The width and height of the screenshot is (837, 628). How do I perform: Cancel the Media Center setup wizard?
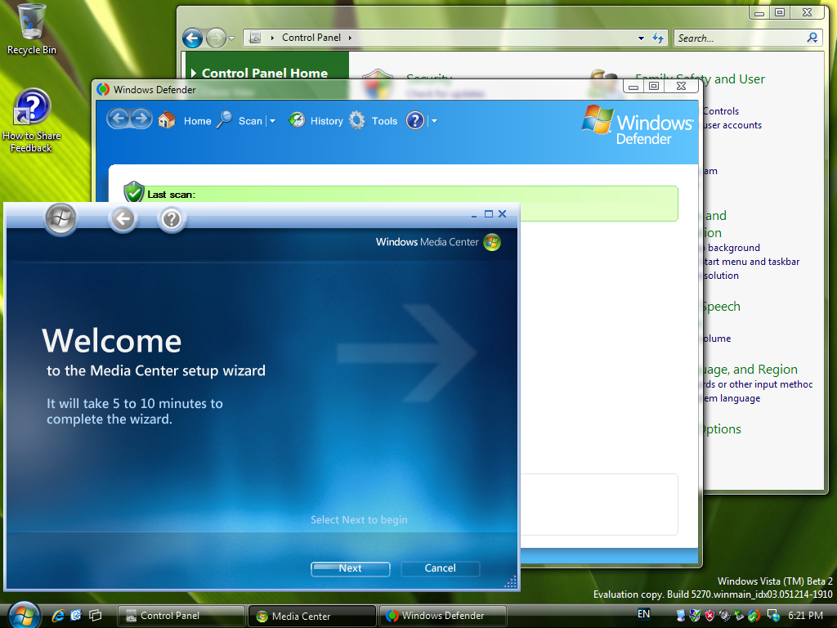[x=440, y=569]
